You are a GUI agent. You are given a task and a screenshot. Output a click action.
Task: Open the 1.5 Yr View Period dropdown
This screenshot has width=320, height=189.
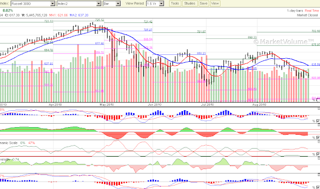click(x=155, y=3)
